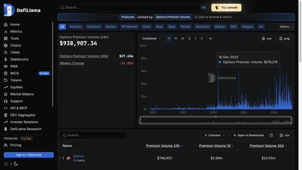Select the All chains filter
This screenshot has height=170, width=302.
(x=62, y=27)
